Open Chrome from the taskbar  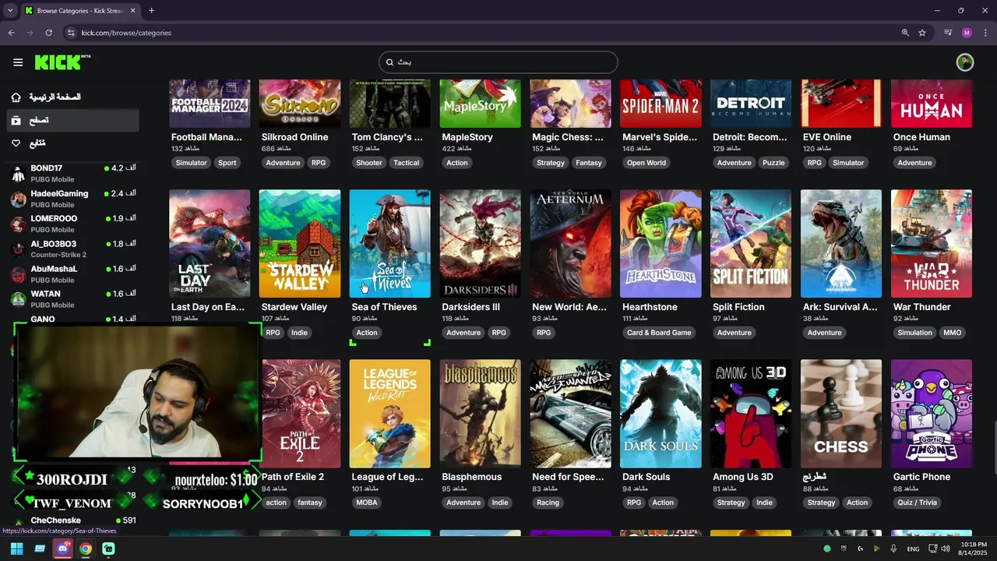pyautogui.click(x=86, y=549)
